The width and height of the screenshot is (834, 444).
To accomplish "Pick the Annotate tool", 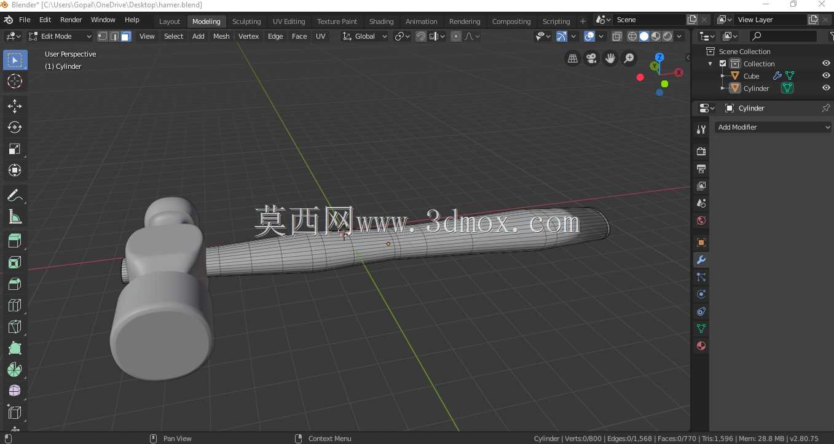I will coord(15,196).
